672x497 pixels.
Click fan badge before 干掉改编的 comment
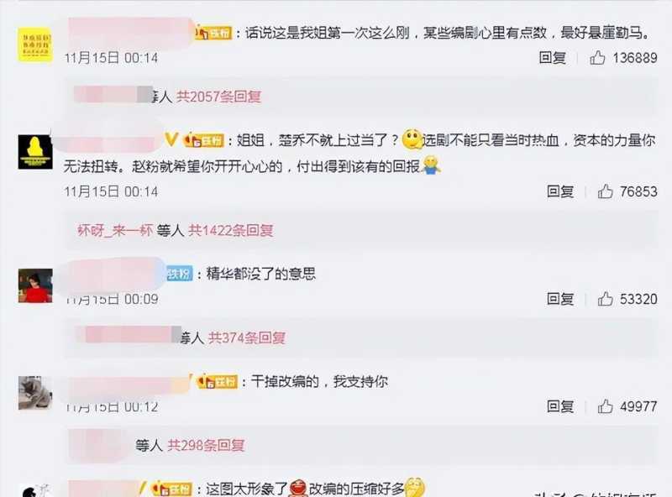pyautogui.click(x=218, y=381)
